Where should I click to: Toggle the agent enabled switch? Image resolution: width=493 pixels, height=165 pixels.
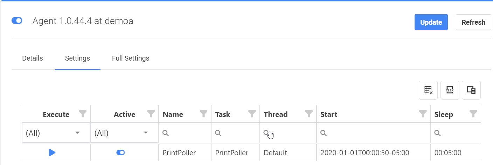click(x=17, y=21)
